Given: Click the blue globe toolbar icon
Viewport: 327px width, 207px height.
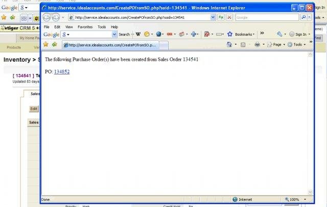Looking at the screenshot, I should (159, 34).
